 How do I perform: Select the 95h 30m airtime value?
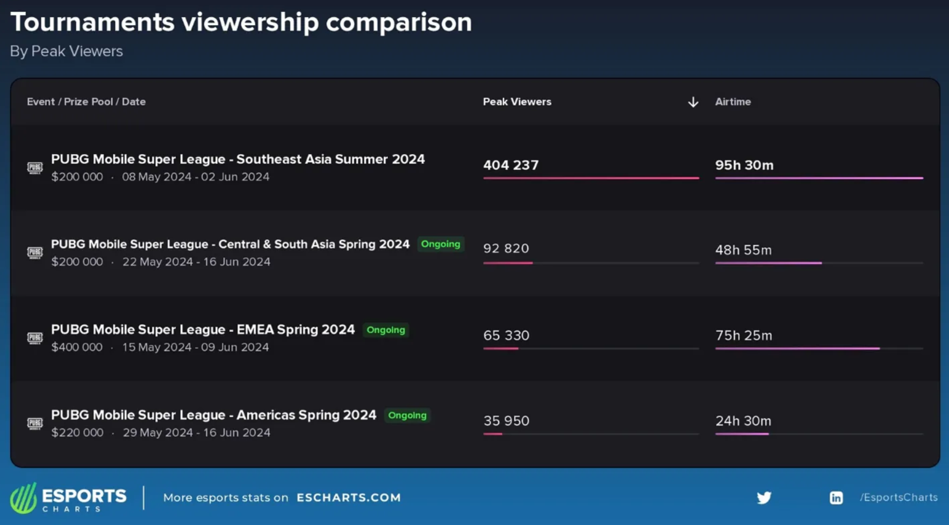744,165
